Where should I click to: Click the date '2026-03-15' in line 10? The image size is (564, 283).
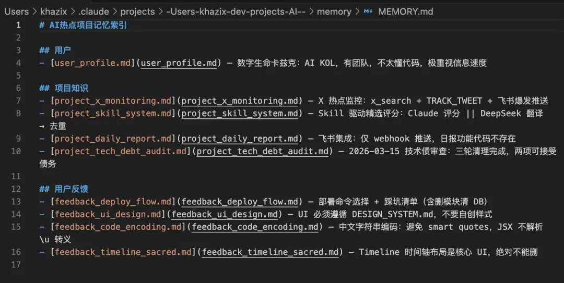click(x=374, y=151)
